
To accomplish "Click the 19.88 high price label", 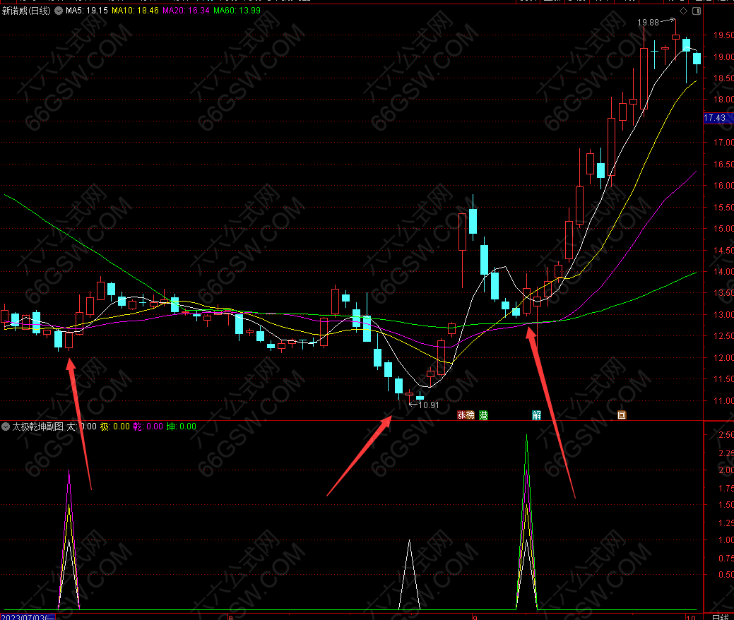I will click(x=648, y=23).
